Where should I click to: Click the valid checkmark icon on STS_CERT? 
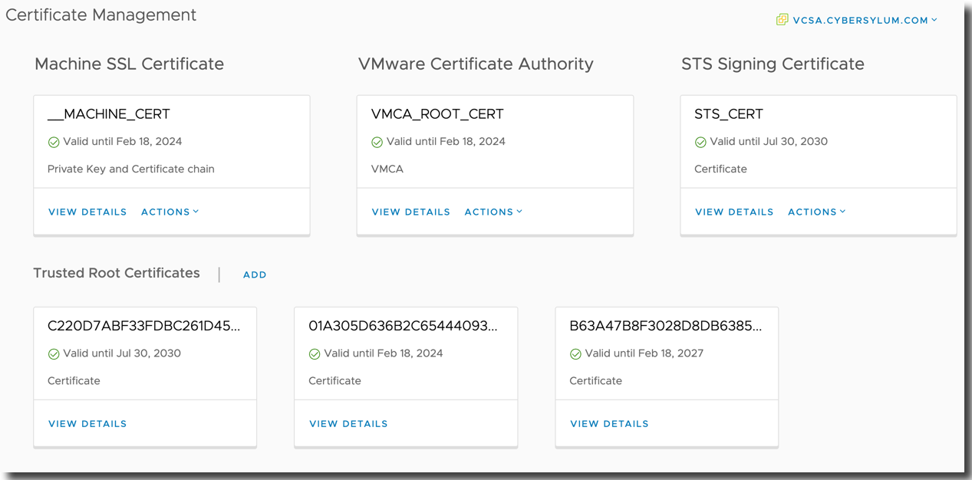700,142
